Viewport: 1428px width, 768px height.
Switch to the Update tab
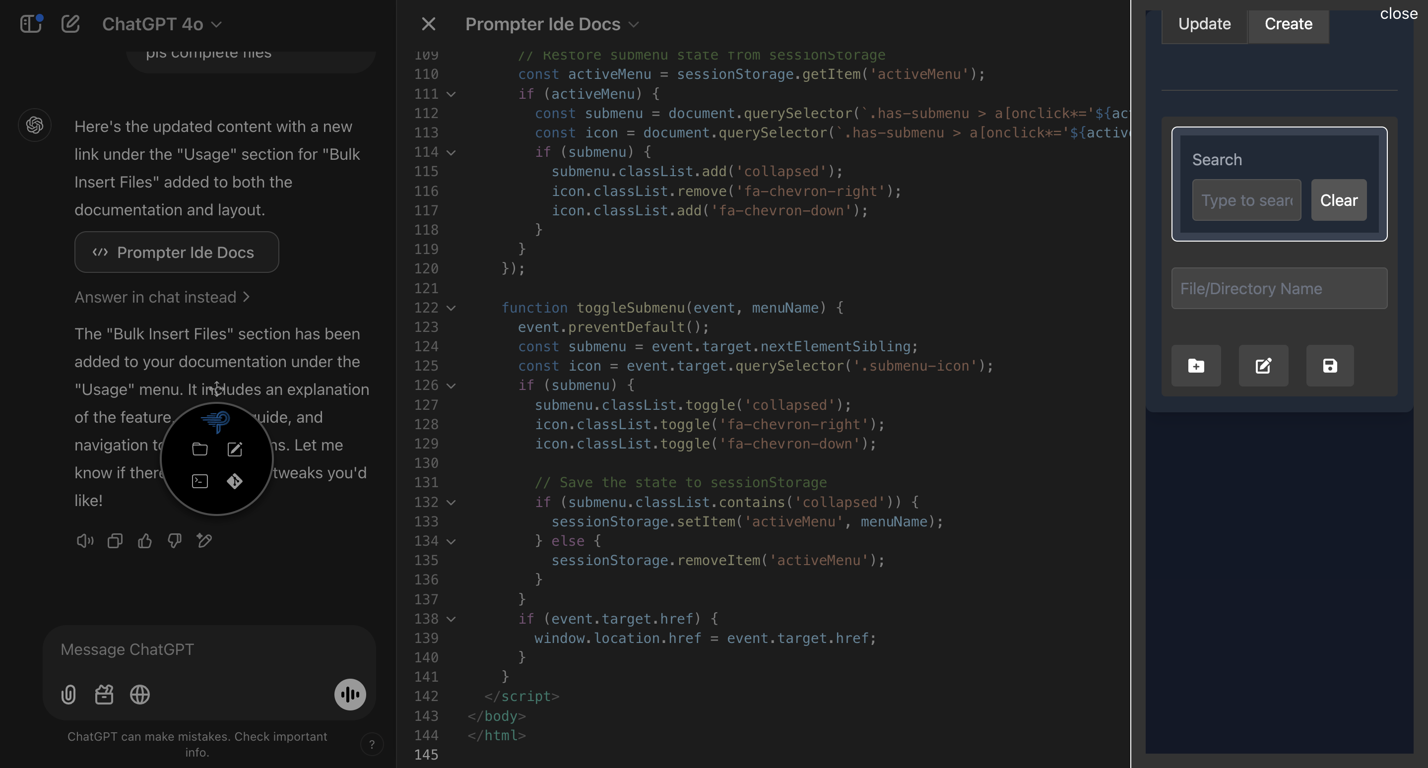point(1204,24)
